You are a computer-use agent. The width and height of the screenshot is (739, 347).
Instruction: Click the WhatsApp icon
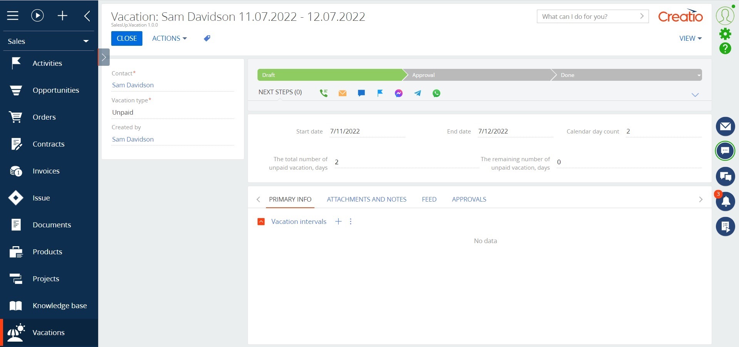[436, 93]
